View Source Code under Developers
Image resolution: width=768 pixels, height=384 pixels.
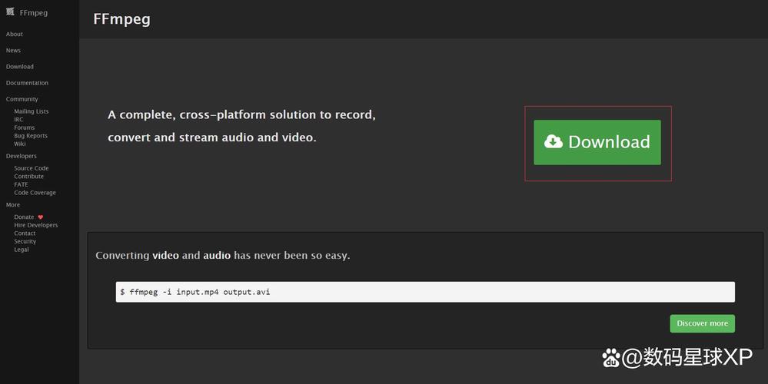32,168
